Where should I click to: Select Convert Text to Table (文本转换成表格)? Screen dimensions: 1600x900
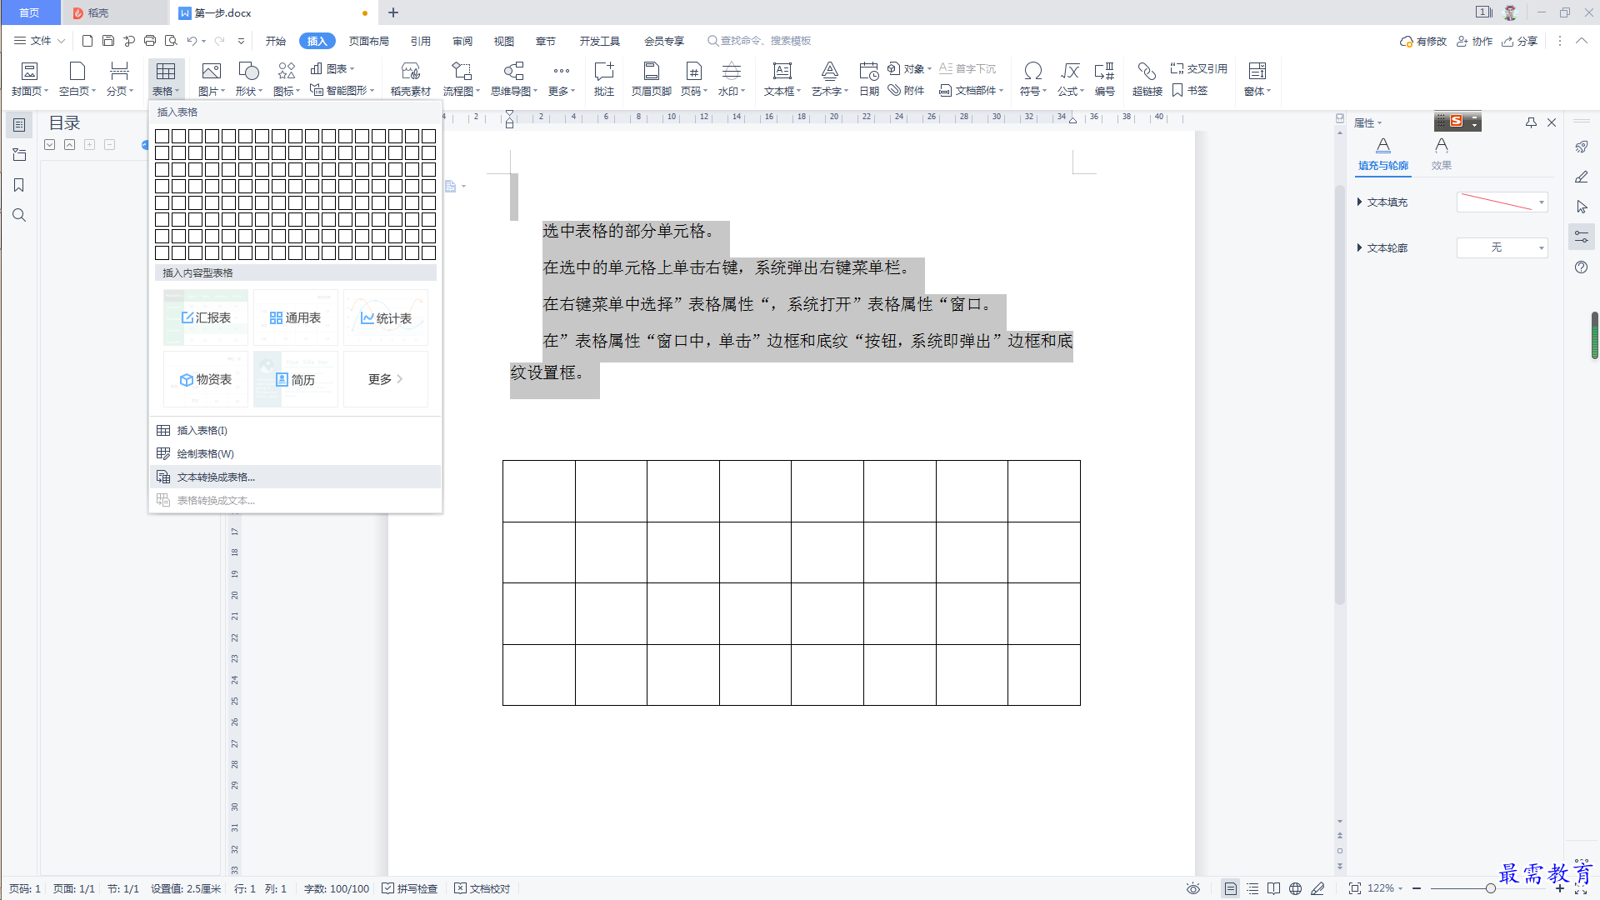(x=296, y=477)
